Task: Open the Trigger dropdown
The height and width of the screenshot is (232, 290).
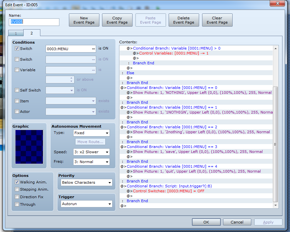Action: pyautogui.click(x=87, y=204)
